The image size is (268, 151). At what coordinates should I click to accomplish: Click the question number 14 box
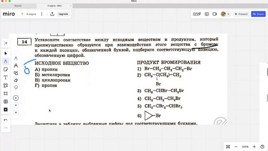coord(24,42)
